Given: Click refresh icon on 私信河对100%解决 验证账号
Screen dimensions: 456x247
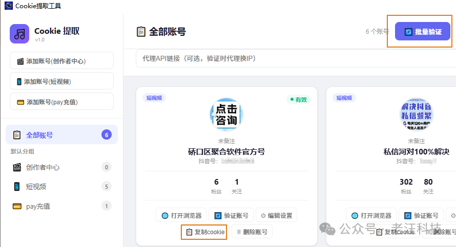Looking at the screenshot, I should (408, 216).
